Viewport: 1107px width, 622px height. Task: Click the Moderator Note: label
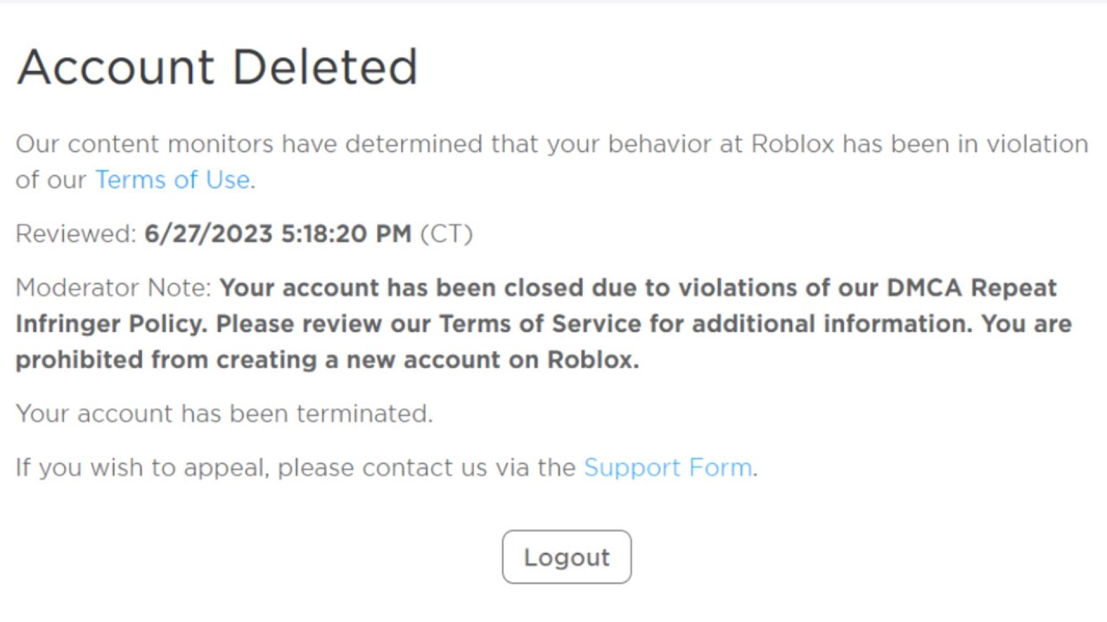tap(113, 288)
